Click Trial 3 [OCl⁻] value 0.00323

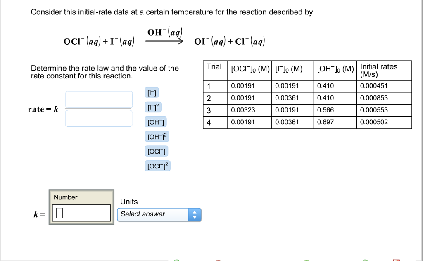[x=243, y=110]
